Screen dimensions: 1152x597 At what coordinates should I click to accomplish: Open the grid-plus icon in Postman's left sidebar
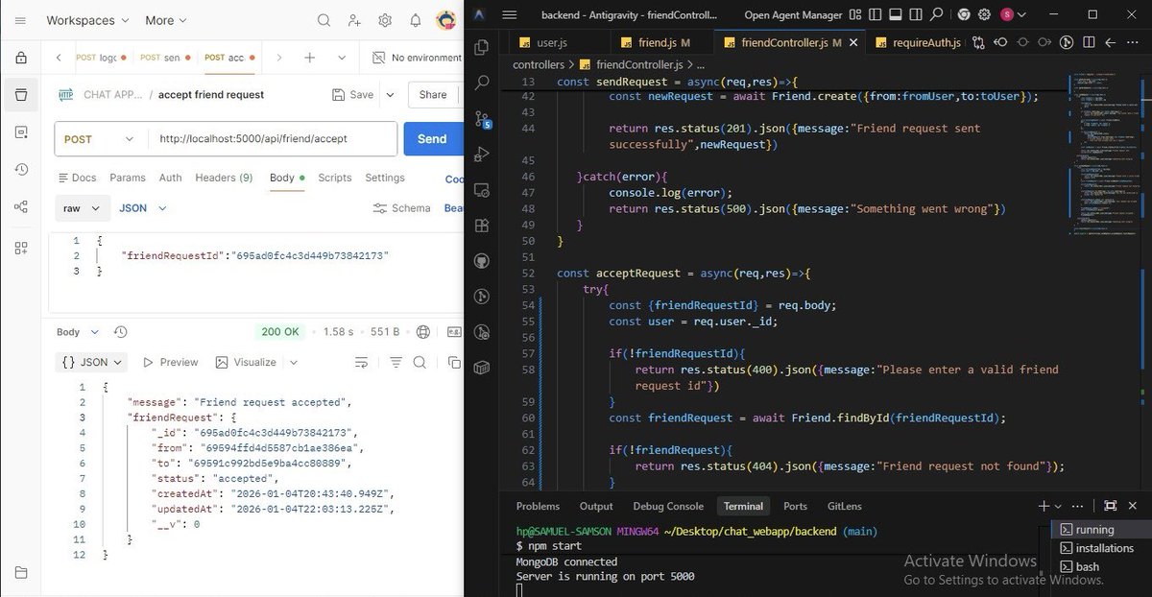(x=21, y=248)
